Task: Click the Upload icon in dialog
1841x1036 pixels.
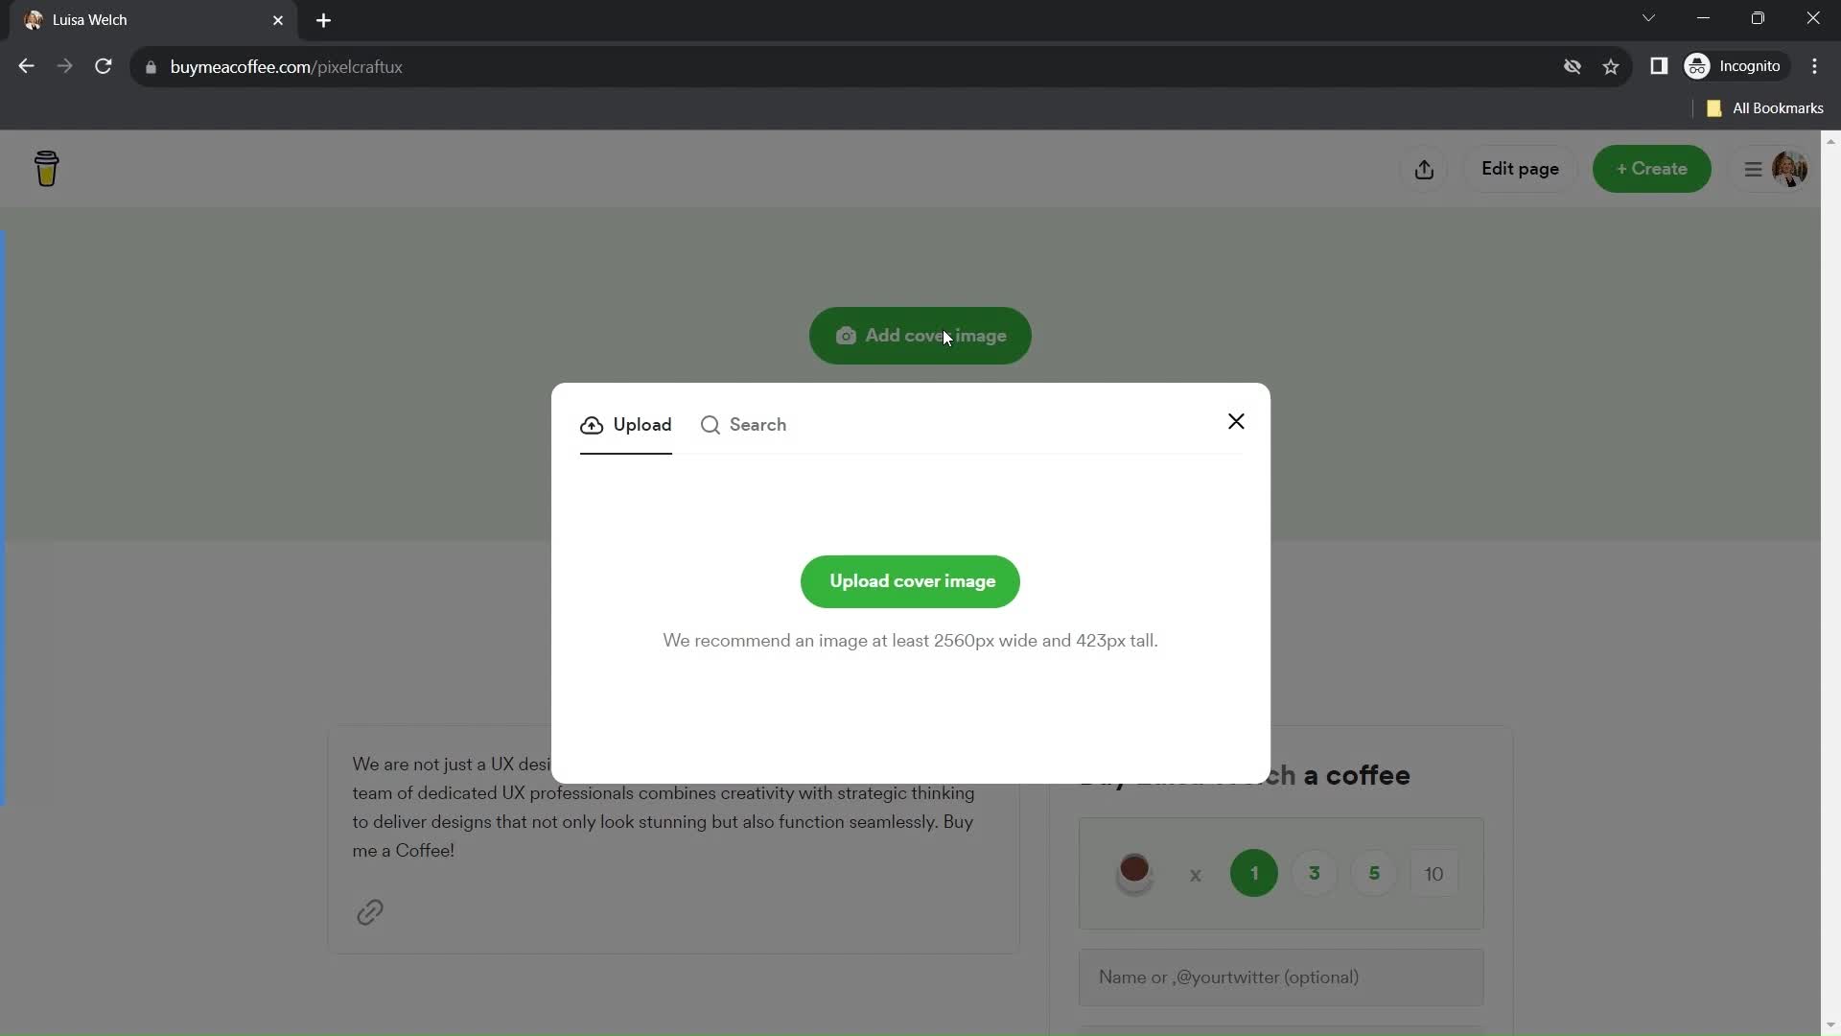Action: tap(592, 424)
